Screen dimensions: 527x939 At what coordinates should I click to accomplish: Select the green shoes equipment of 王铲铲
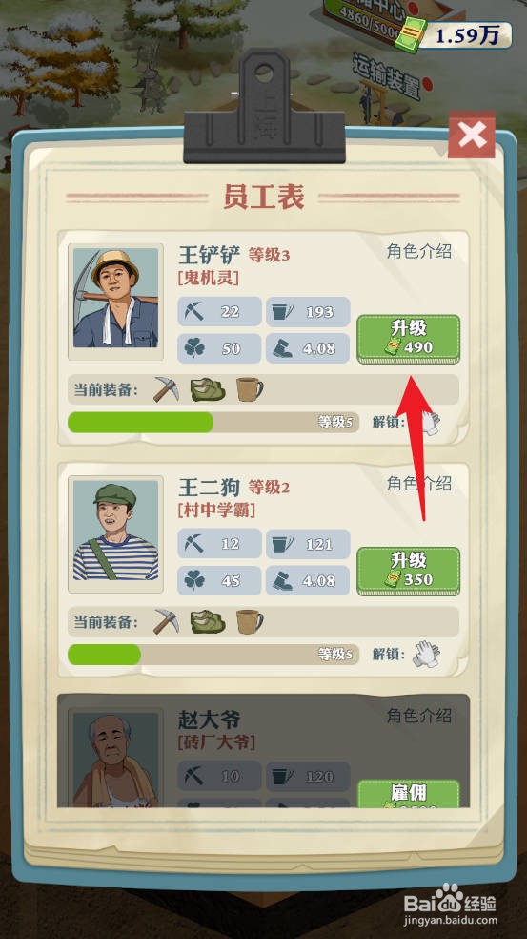click(208, 389)
